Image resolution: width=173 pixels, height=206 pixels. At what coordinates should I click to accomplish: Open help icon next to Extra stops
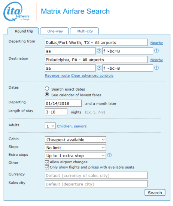click(x=109, y=155)
